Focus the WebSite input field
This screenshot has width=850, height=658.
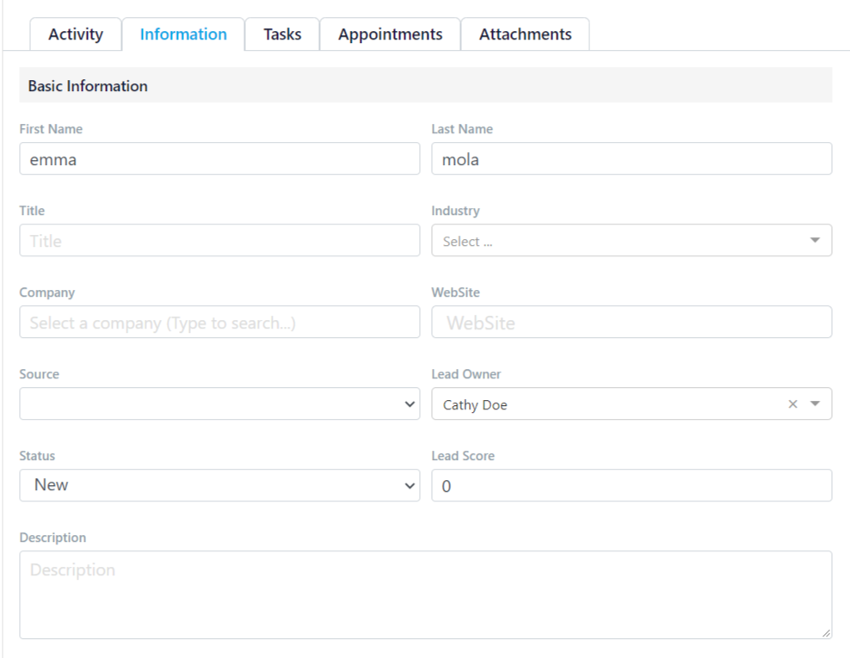(x=631, y=323)
